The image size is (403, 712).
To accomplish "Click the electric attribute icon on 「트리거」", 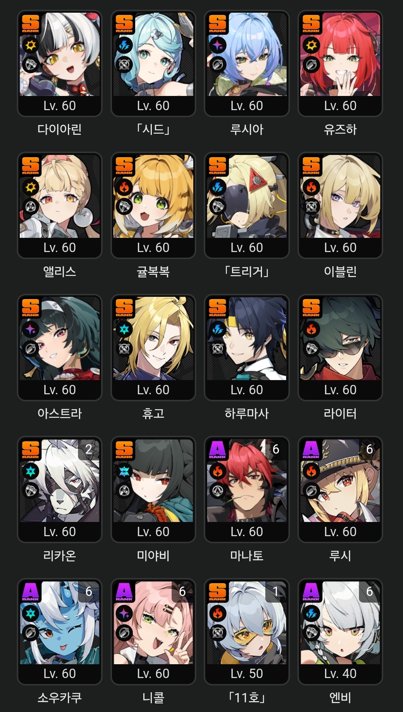I will [218, 187].
